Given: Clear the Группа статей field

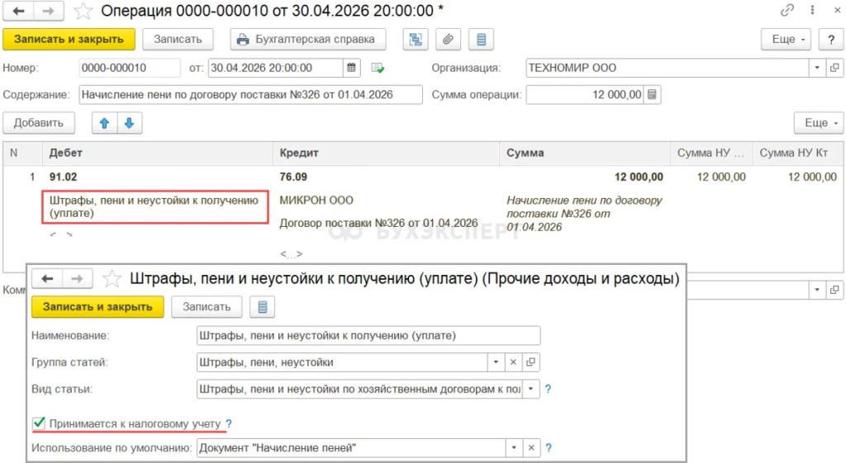Looking at the screenshot, I should click(513, 362).
